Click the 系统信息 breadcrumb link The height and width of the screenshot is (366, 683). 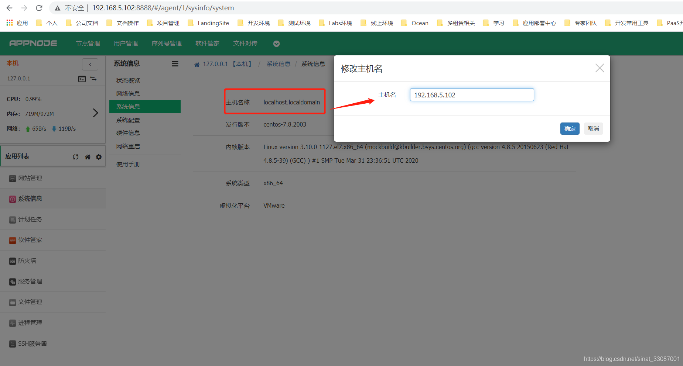pos(279,64)
